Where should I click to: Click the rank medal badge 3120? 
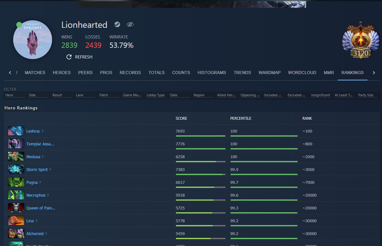(361, 40)
